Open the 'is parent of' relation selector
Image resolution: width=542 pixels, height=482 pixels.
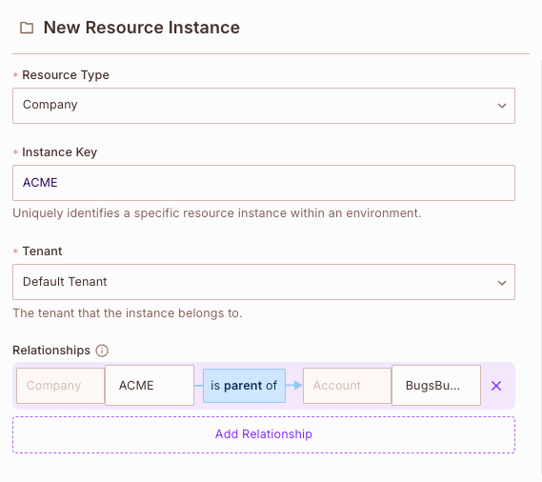click(x=244, y=386)
